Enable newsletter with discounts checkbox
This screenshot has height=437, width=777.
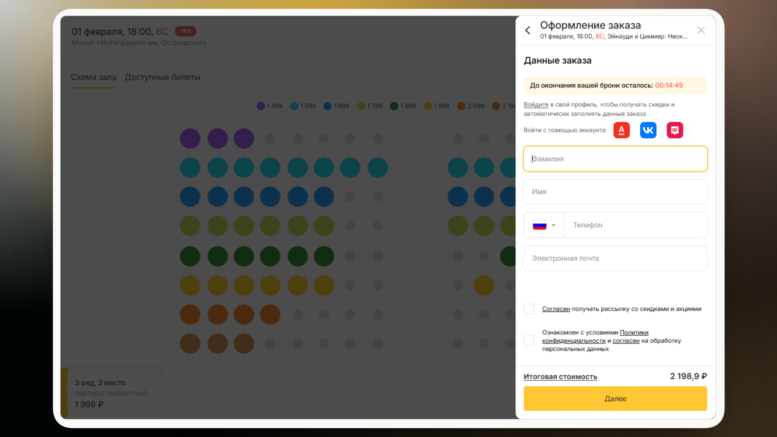click(529, 309)
